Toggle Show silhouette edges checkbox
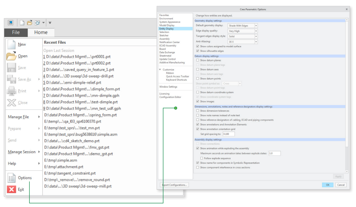 (197, 51)
